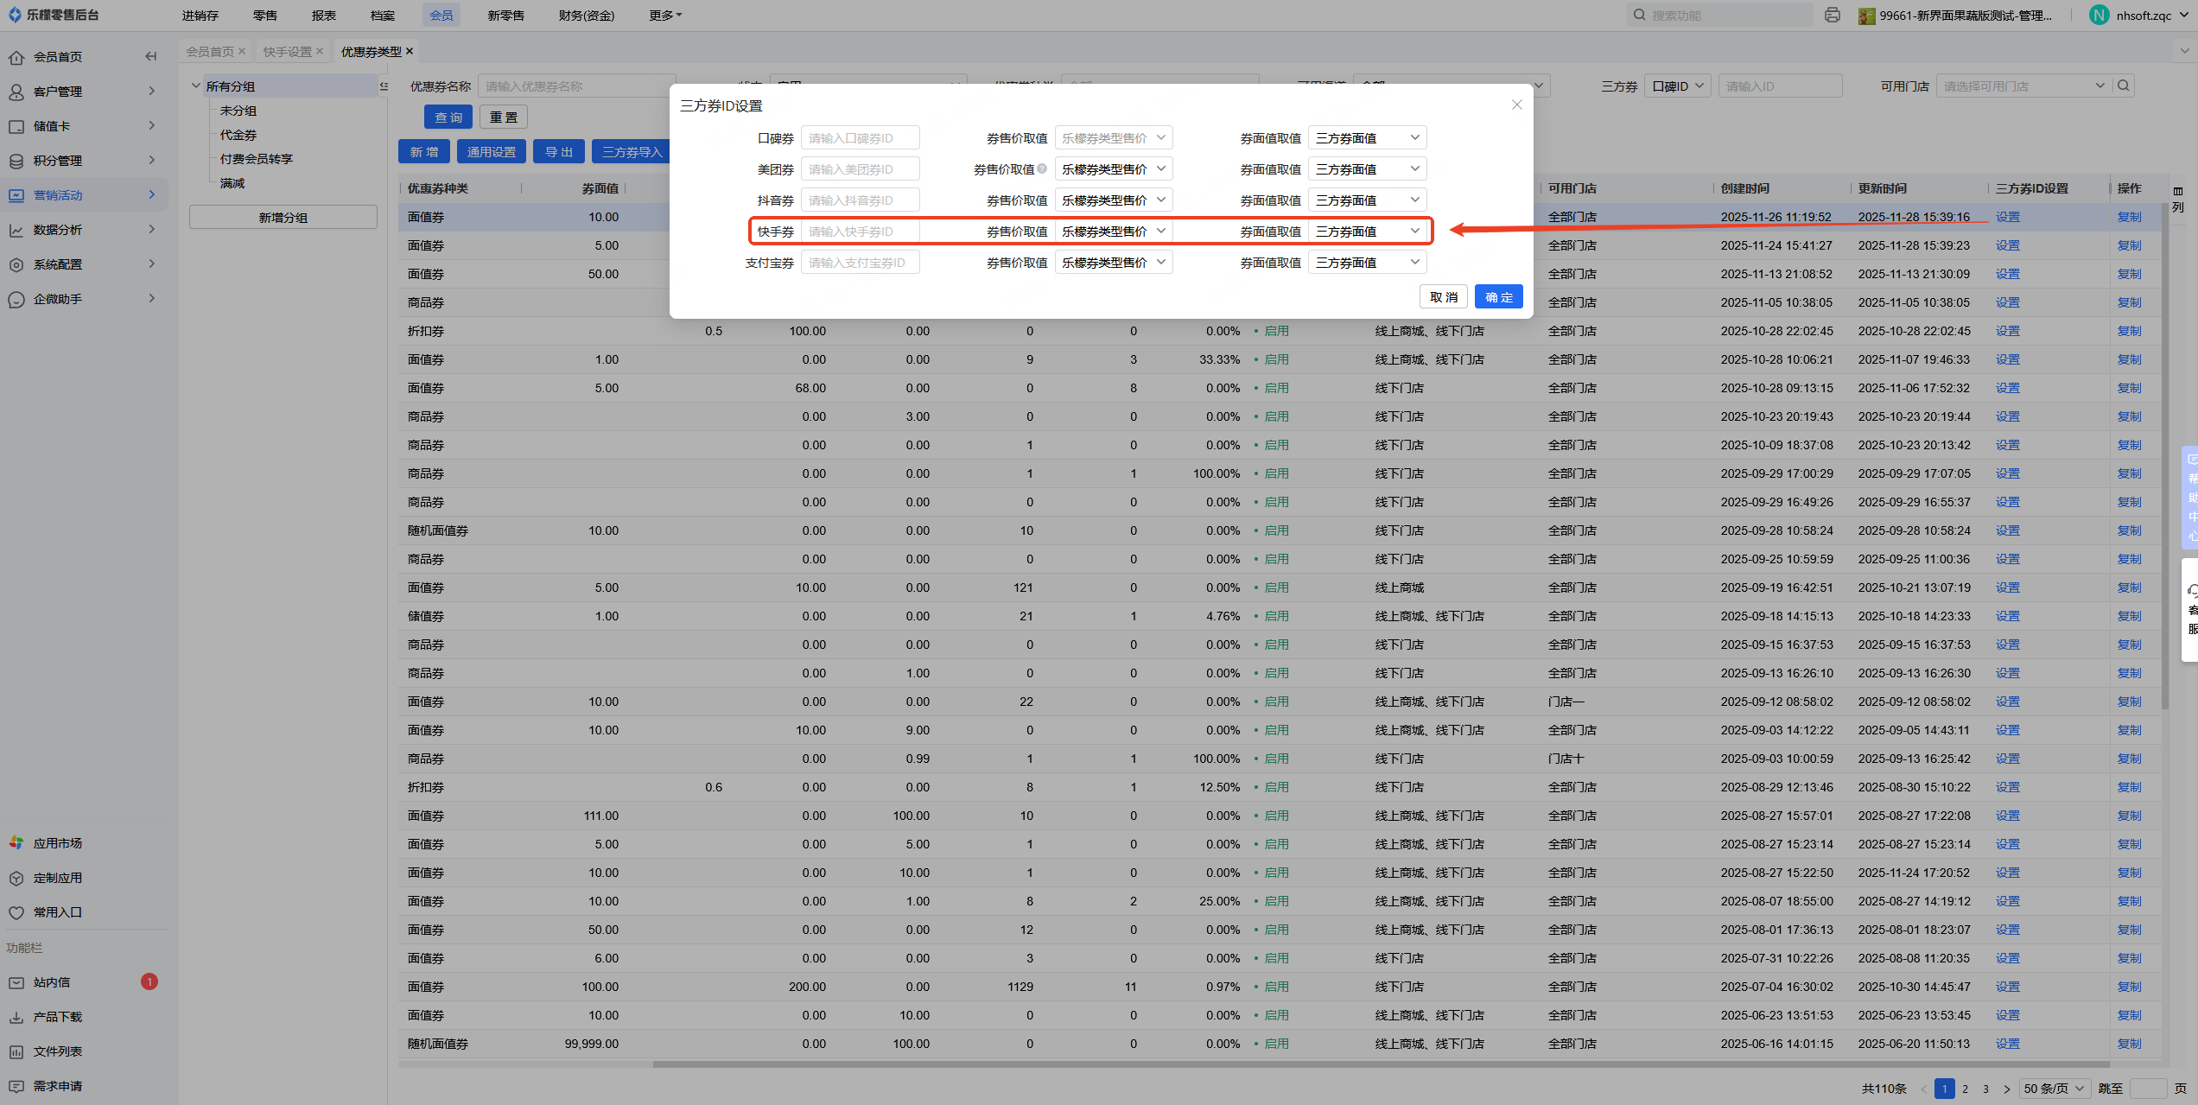Click the 站内信 mail icon
The width and height of the screenshot is (2198, 1105).
16,983
